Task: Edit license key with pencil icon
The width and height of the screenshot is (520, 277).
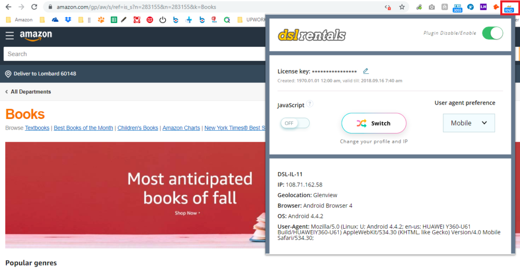Action: tap(366, 71)
